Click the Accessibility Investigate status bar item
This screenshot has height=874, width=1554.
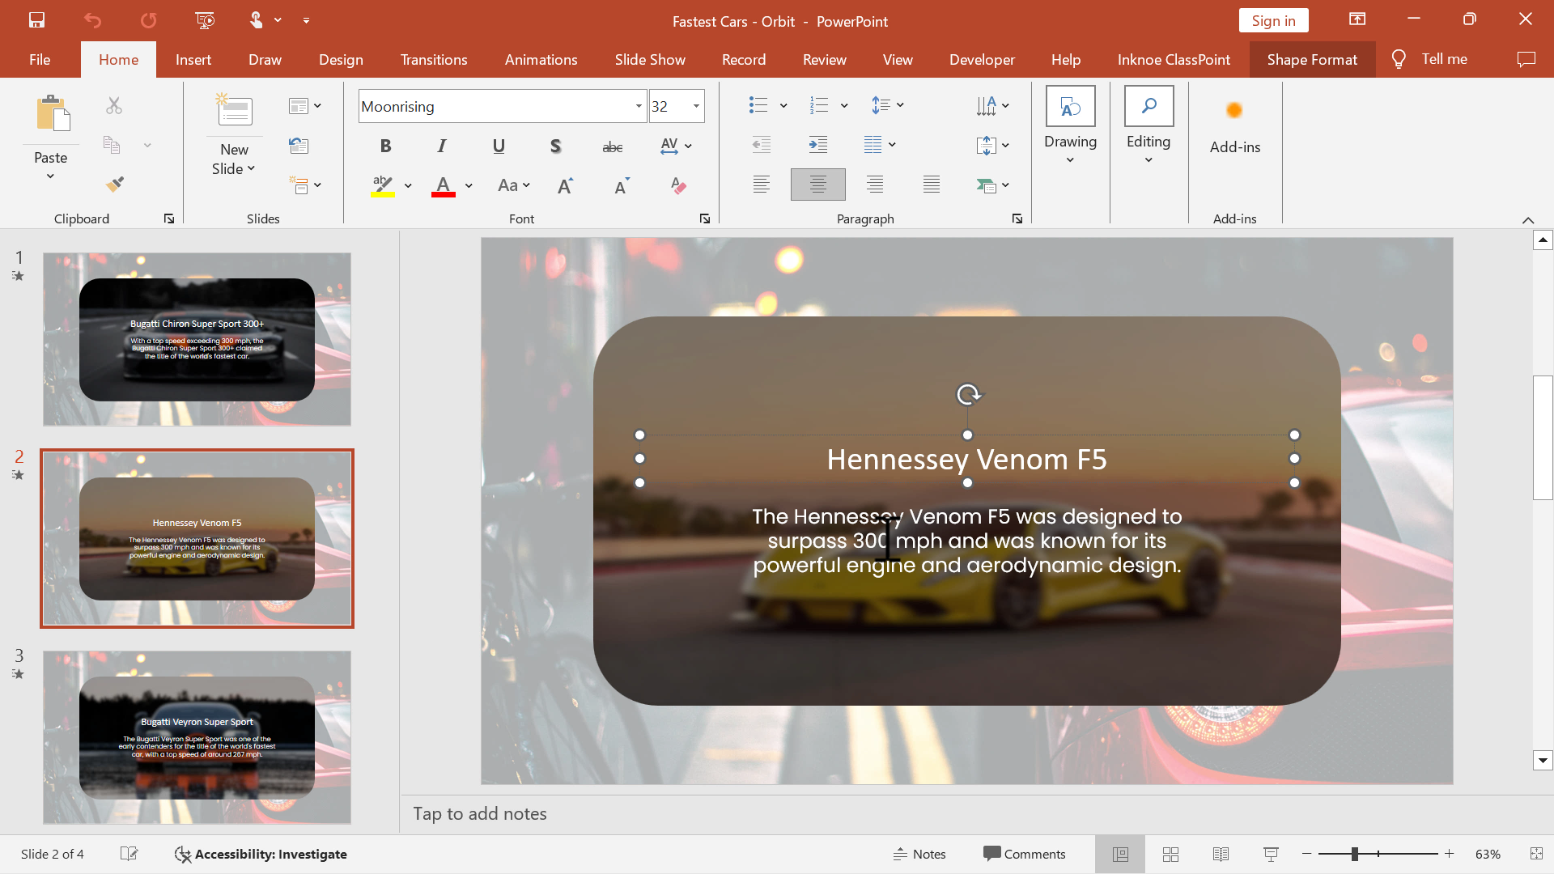click(x=261, y=854)
